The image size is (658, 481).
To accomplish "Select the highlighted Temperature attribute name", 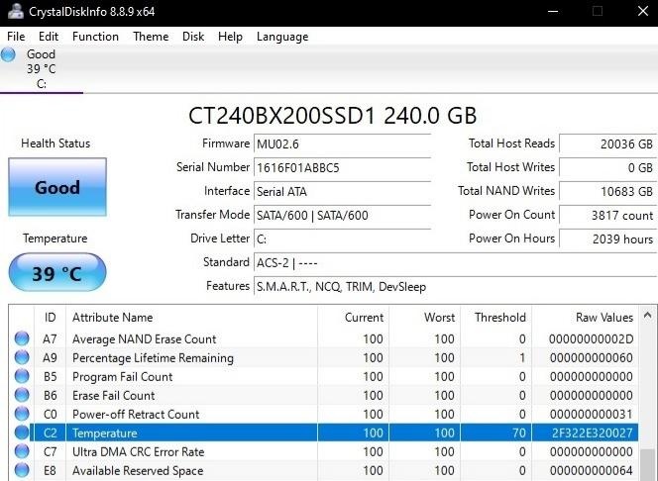I will coord(104,433).
